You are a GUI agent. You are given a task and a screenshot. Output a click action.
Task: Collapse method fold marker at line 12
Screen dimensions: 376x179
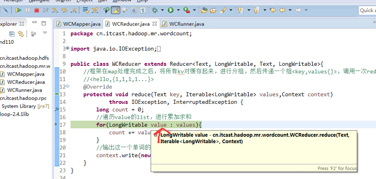(x=68, y=86)
